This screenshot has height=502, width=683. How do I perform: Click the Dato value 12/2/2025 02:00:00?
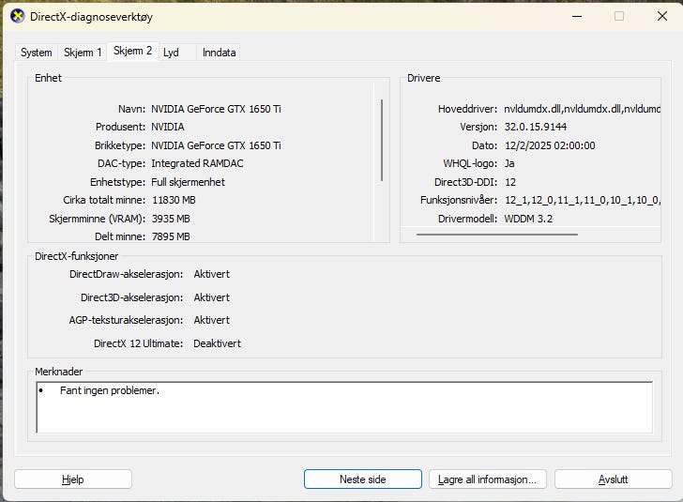point(550,145)
